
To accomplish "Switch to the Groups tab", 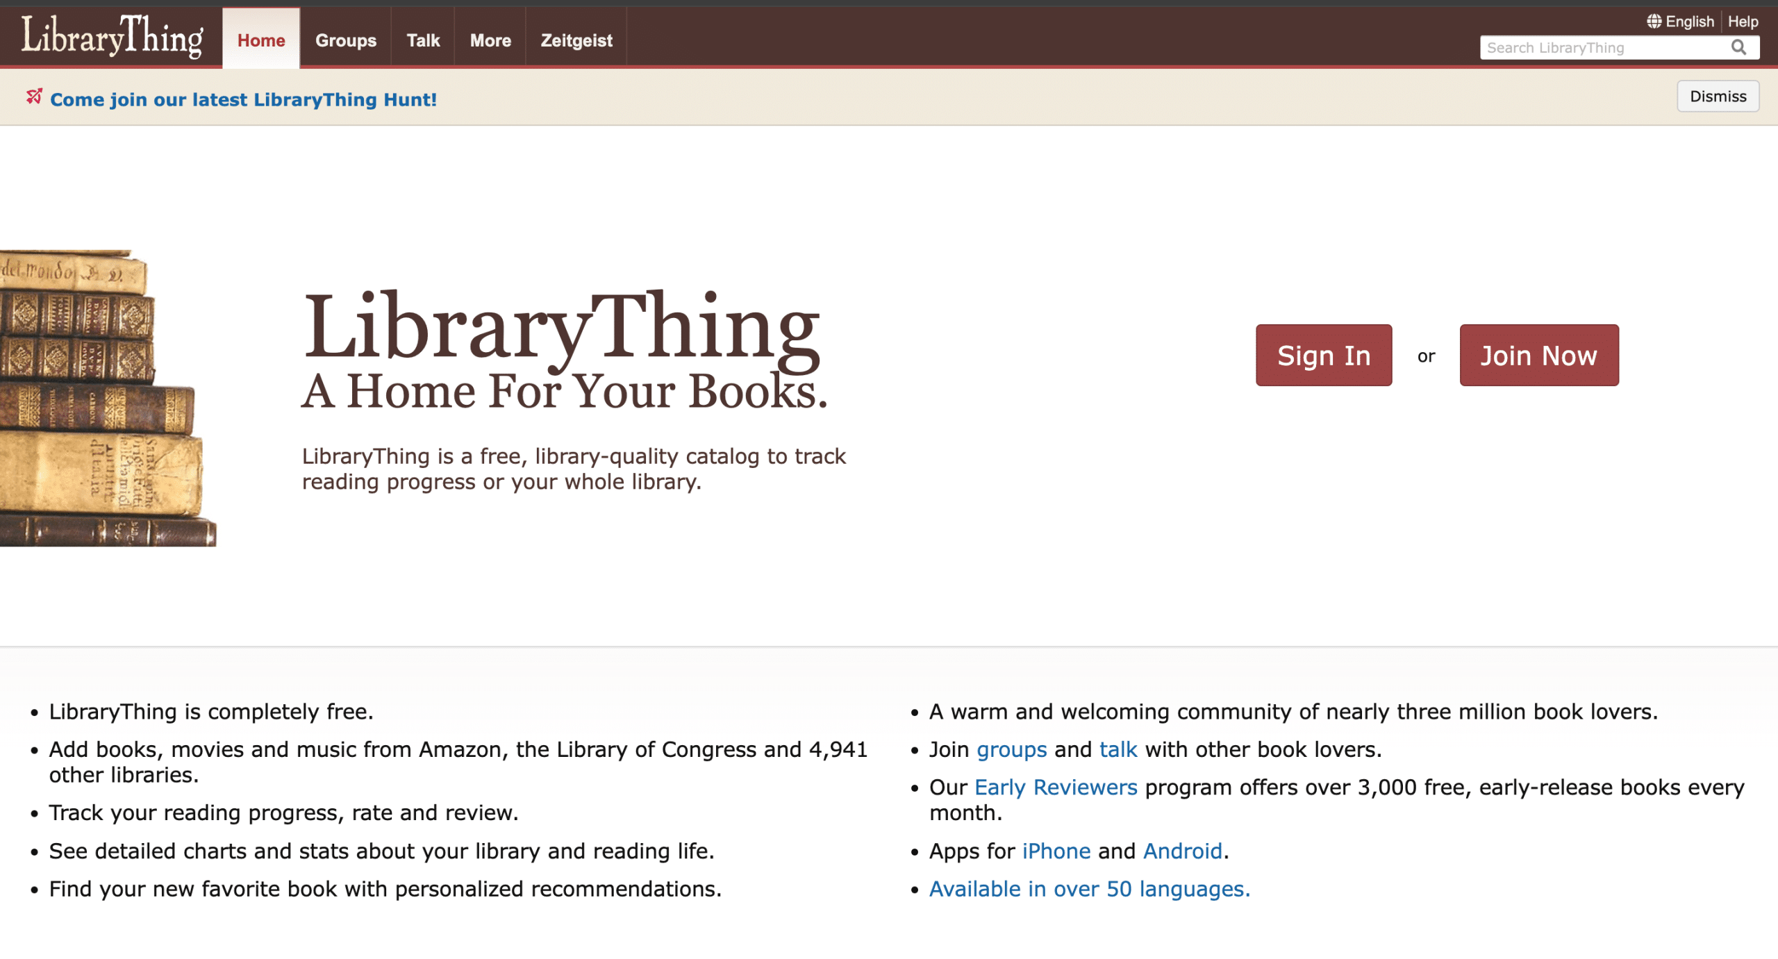I will (345, 40).
